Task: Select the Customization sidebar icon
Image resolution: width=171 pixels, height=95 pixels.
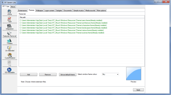Action: pos(10,56)
